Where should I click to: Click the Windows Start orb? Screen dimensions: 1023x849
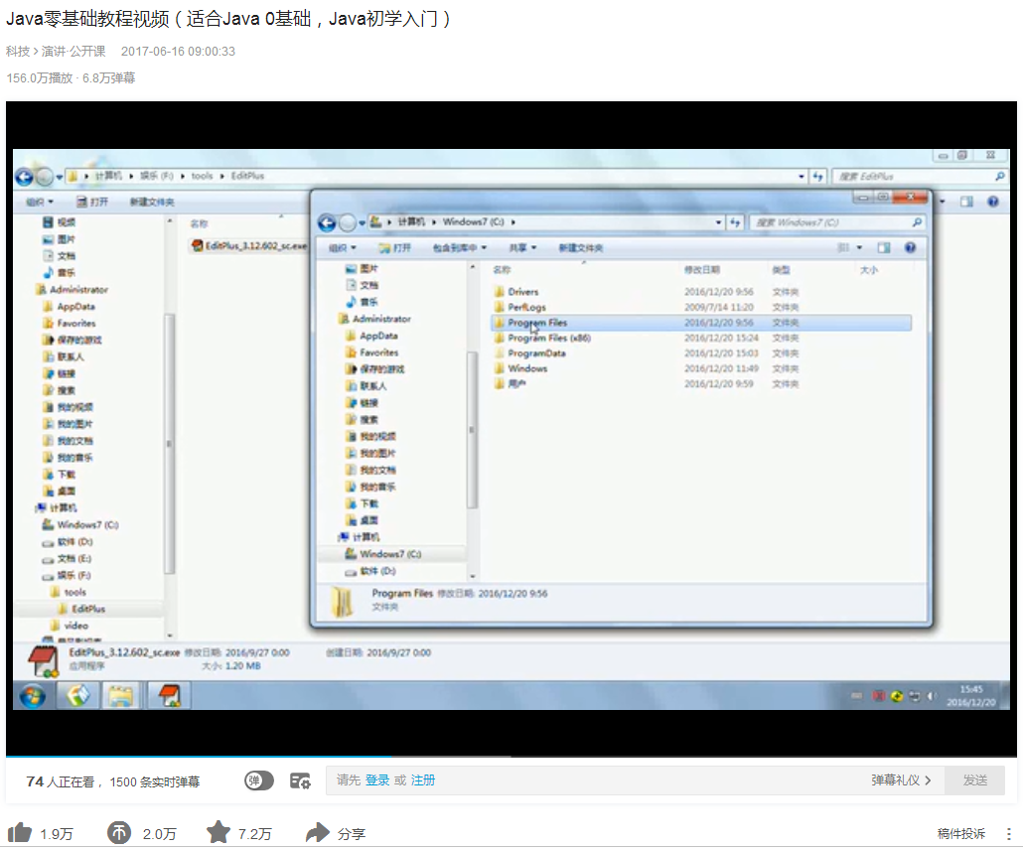pyautogui.click(x=33, y=696)
